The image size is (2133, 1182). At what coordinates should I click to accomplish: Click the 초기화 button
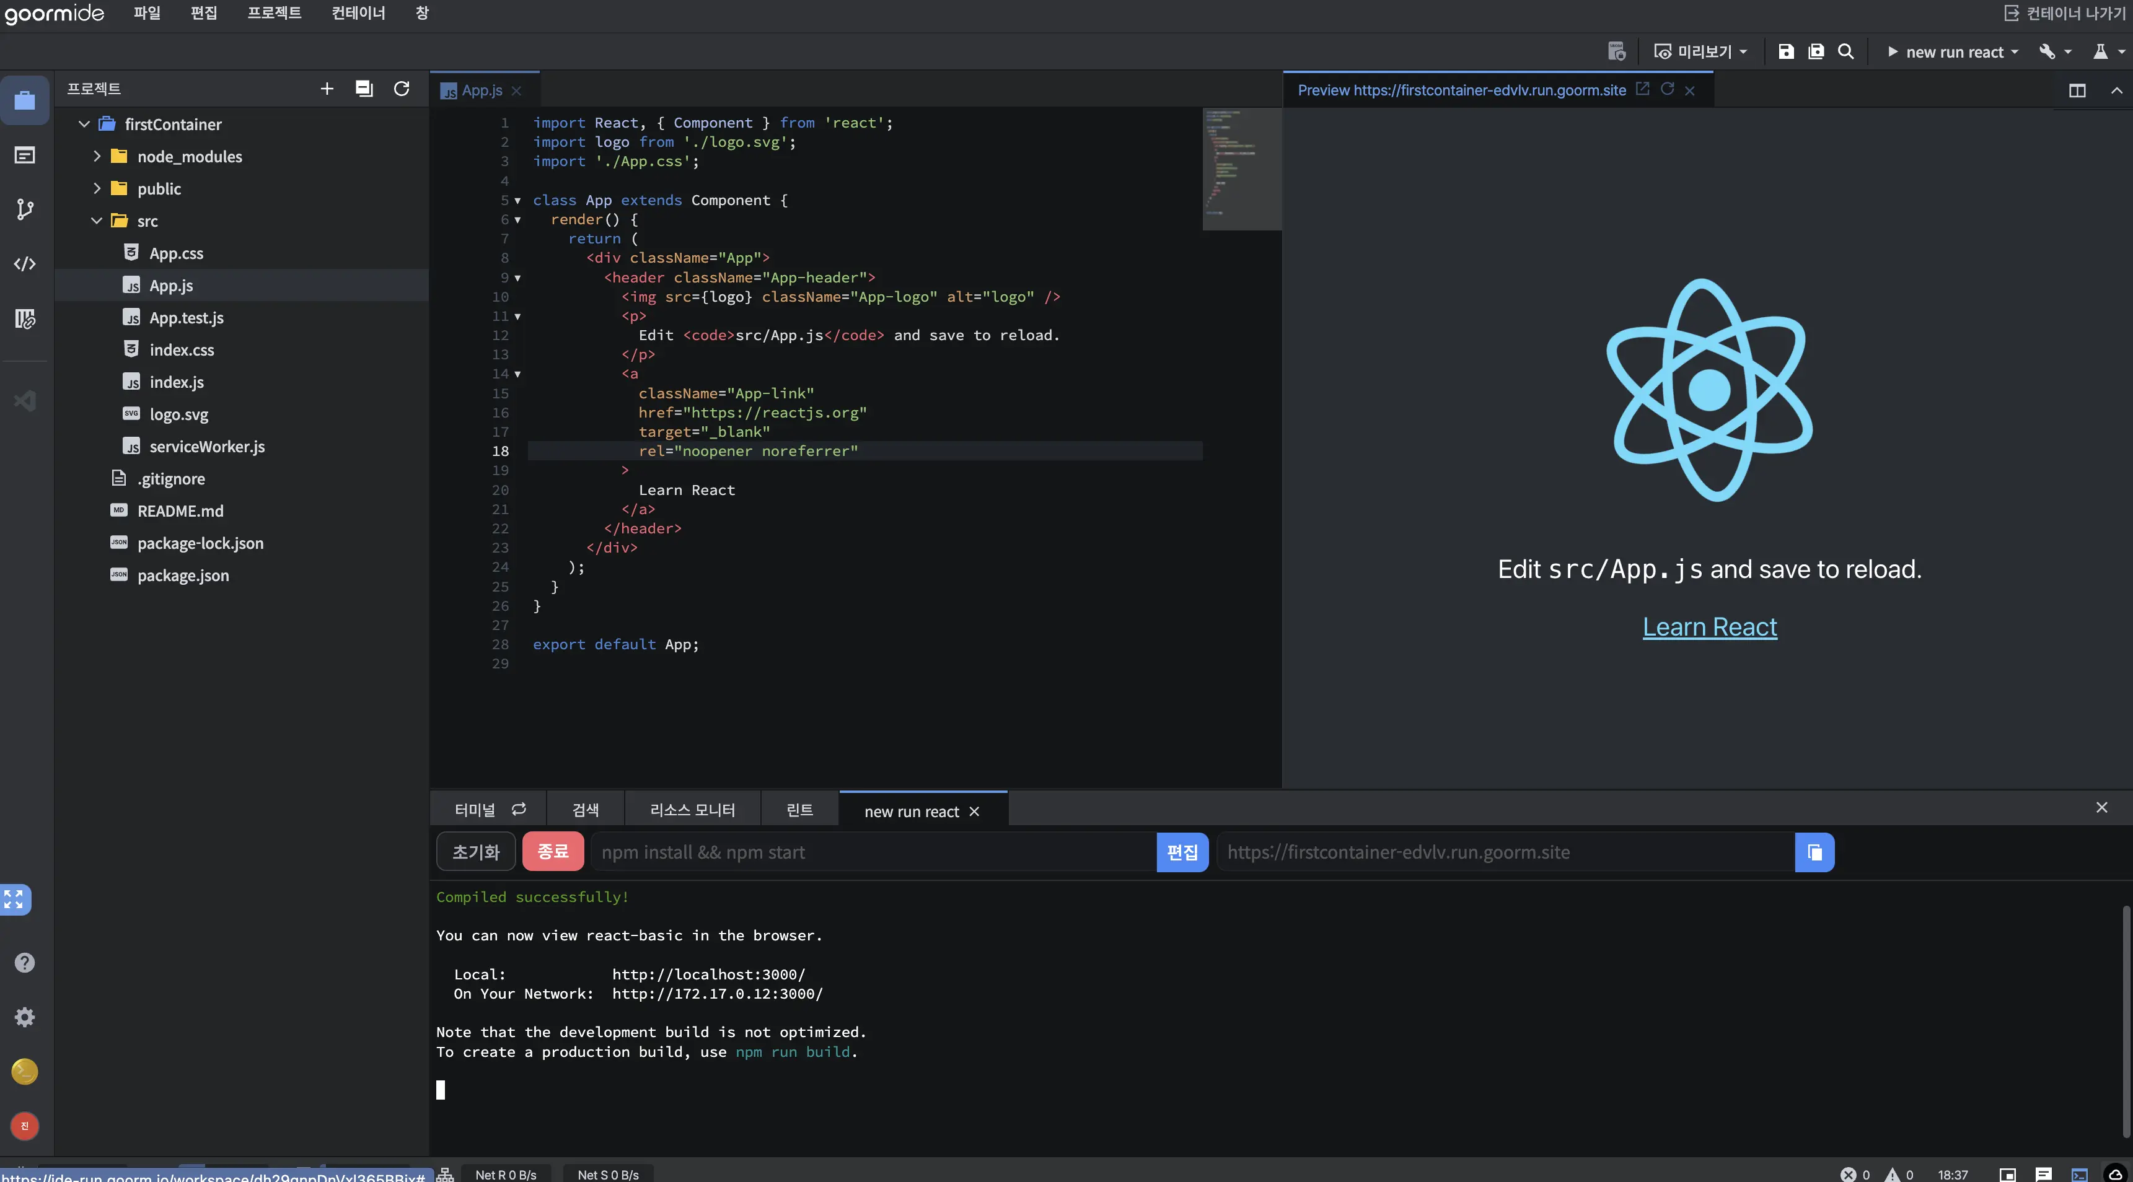click(476, 852)
